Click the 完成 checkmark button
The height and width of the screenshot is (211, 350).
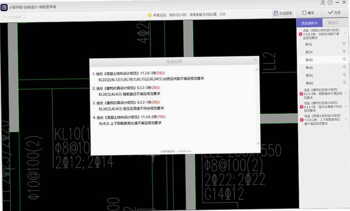334,12
